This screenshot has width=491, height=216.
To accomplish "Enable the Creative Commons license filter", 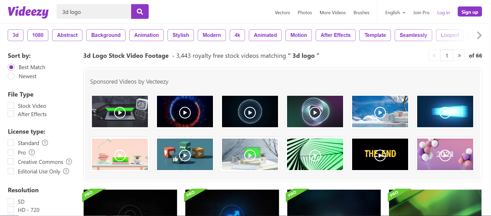I will 11,162.
